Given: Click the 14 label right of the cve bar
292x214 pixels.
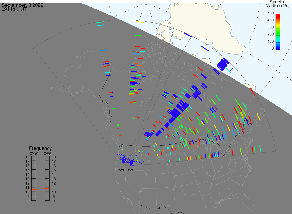Looking at the screenshot, I should coord(54,175).
